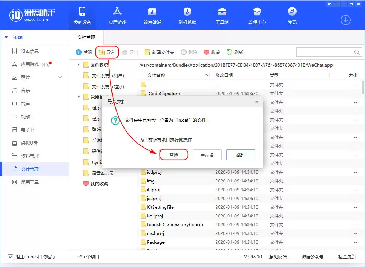This screenshot has height=267, width=365.
Task: Click the 重命名 rename button
Action: coord(207,155)
